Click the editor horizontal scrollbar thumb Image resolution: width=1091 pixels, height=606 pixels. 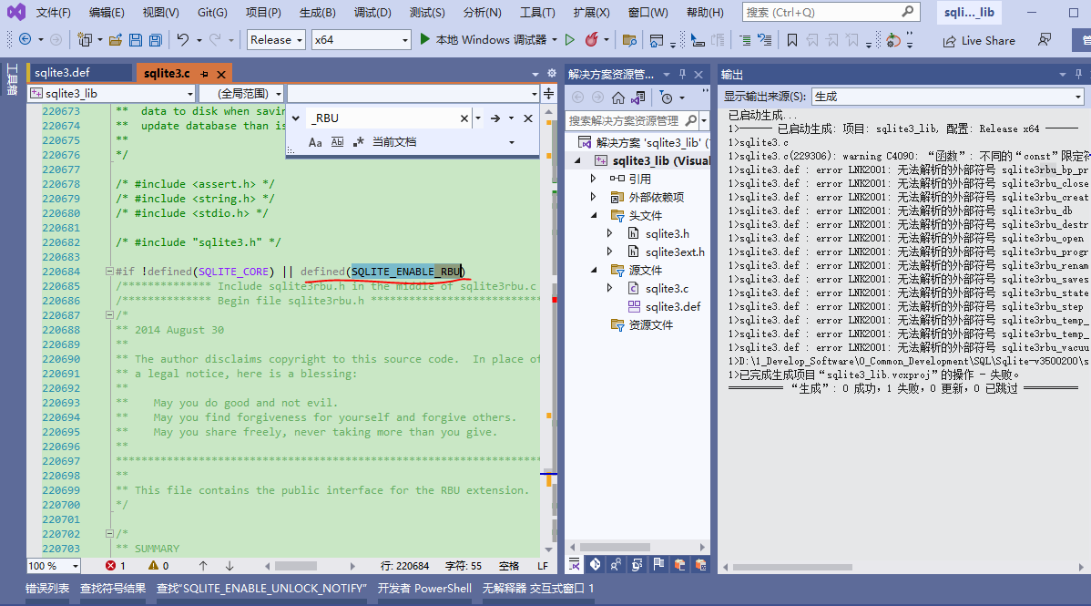pyautogui.click(x=296, y=566)
